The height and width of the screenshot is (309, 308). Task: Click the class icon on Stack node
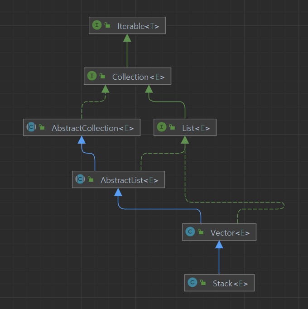click(192, 283)
